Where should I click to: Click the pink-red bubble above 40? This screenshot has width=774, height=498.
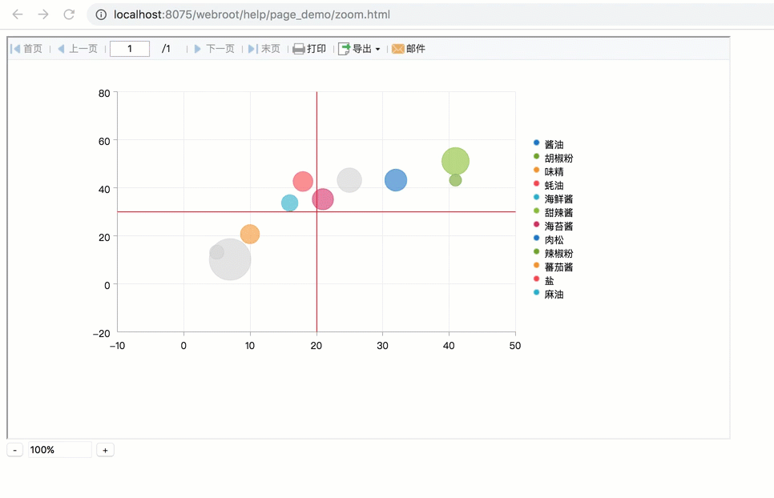[x=301, y=180]
